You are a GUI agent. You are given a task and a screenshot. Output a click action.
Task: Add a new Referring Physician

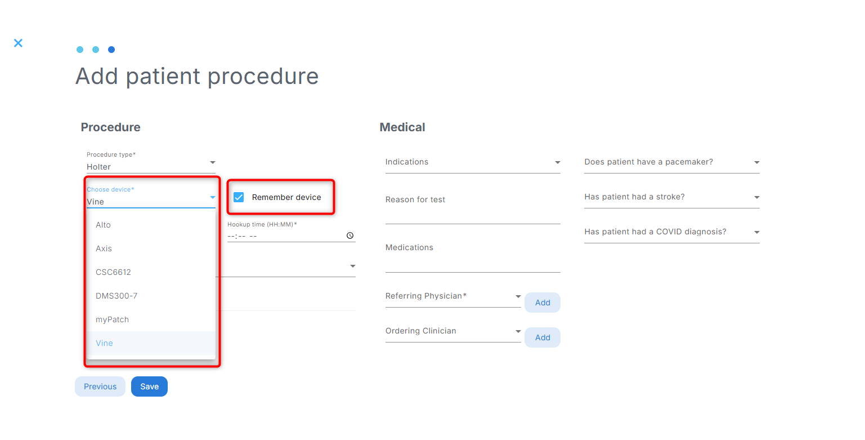click(x=543, y=303)
